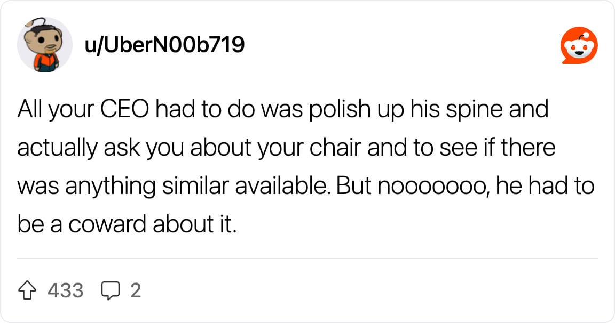
Task: Click the upvote arrow icon
Action: coord(27,290)
